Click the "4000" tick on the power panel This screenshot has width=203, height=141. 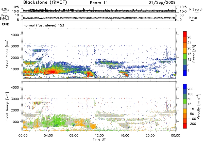click(15, 35)
